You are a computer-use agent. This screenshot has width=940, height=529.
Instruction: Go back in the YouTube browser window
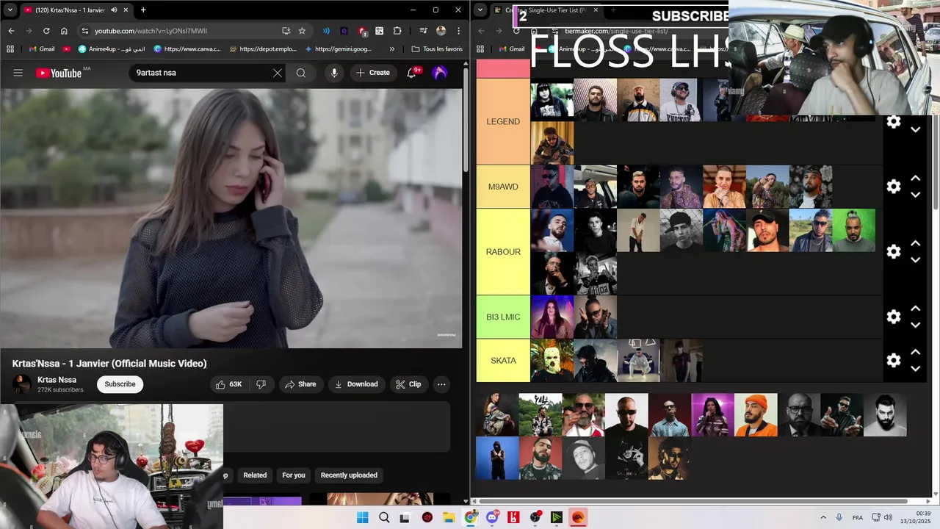11,31
